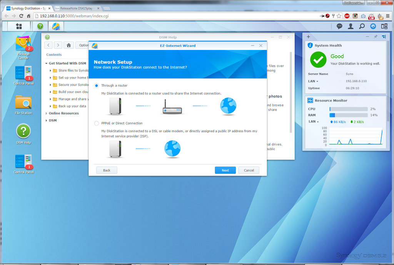Select Through a router option
Viewport: 394px width, 265px height.
click(97, 86)
